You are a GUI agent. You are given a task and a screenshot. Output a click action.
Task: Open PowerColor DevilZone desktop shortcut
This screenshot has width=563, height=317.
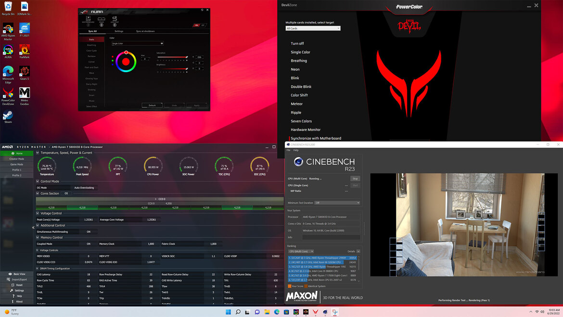8,96
